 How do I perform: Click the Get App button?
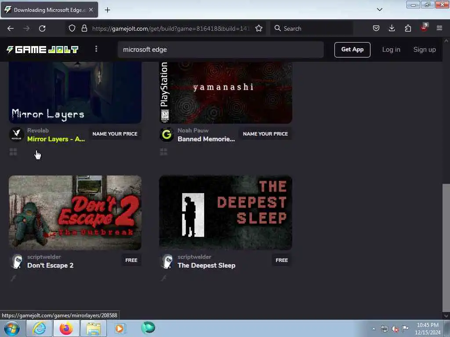click(x=352, y=50)
